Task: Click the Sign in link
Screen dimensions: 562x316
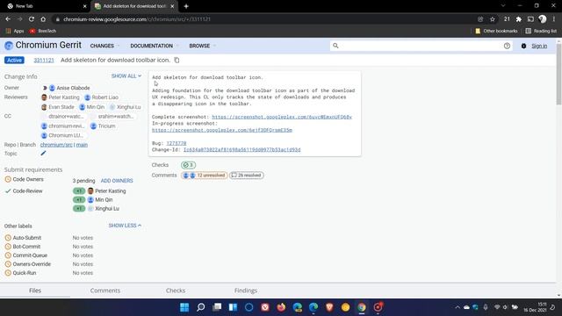Action: (539, 46)
